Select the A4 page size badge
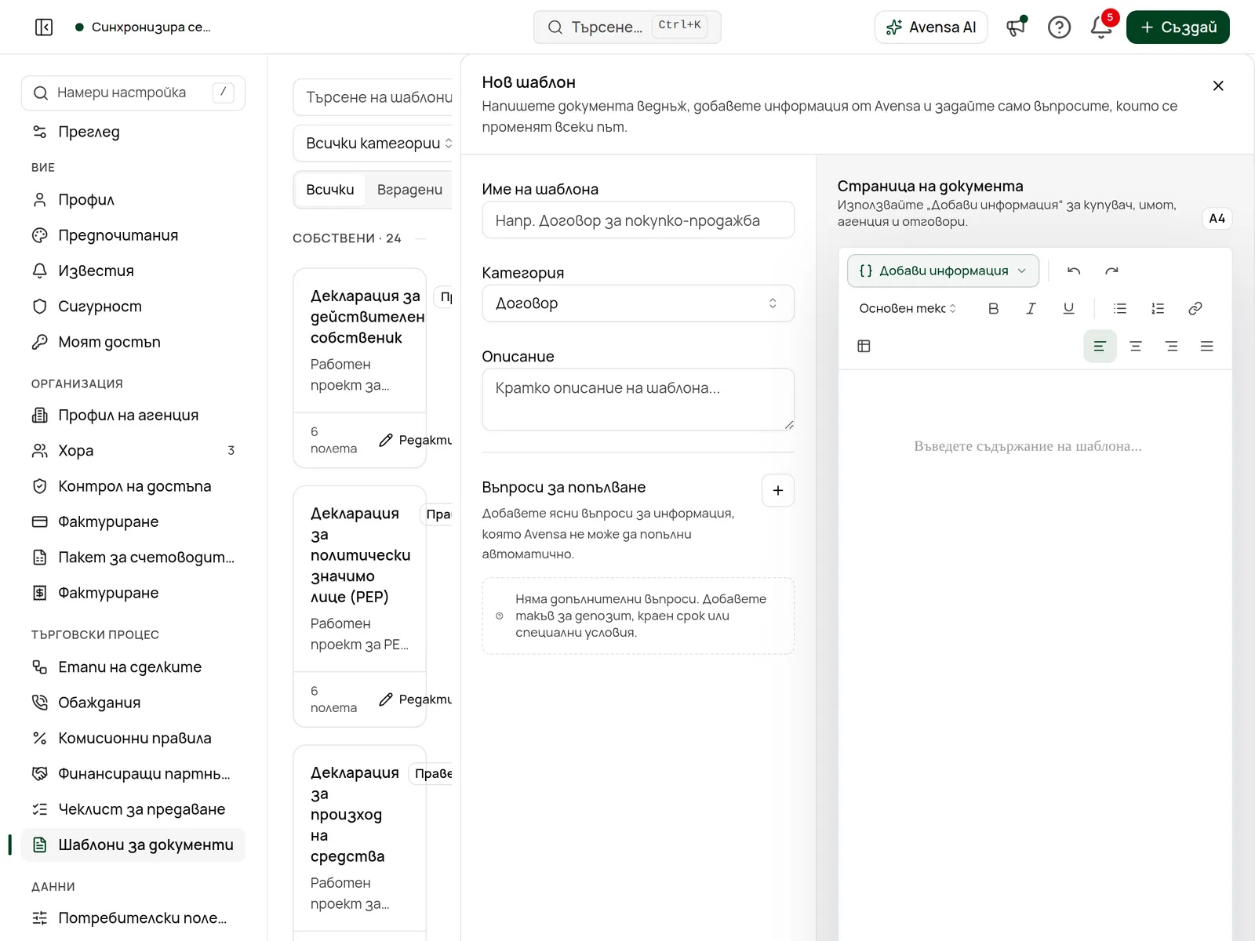Screen dimensions: 1255x941 (1217, 219)
